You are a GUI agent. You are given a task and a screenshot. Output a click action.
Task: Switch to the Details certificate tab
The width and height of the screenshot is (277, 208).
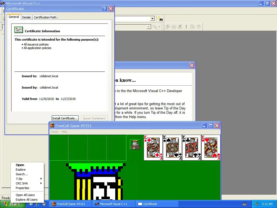(26, 17)
